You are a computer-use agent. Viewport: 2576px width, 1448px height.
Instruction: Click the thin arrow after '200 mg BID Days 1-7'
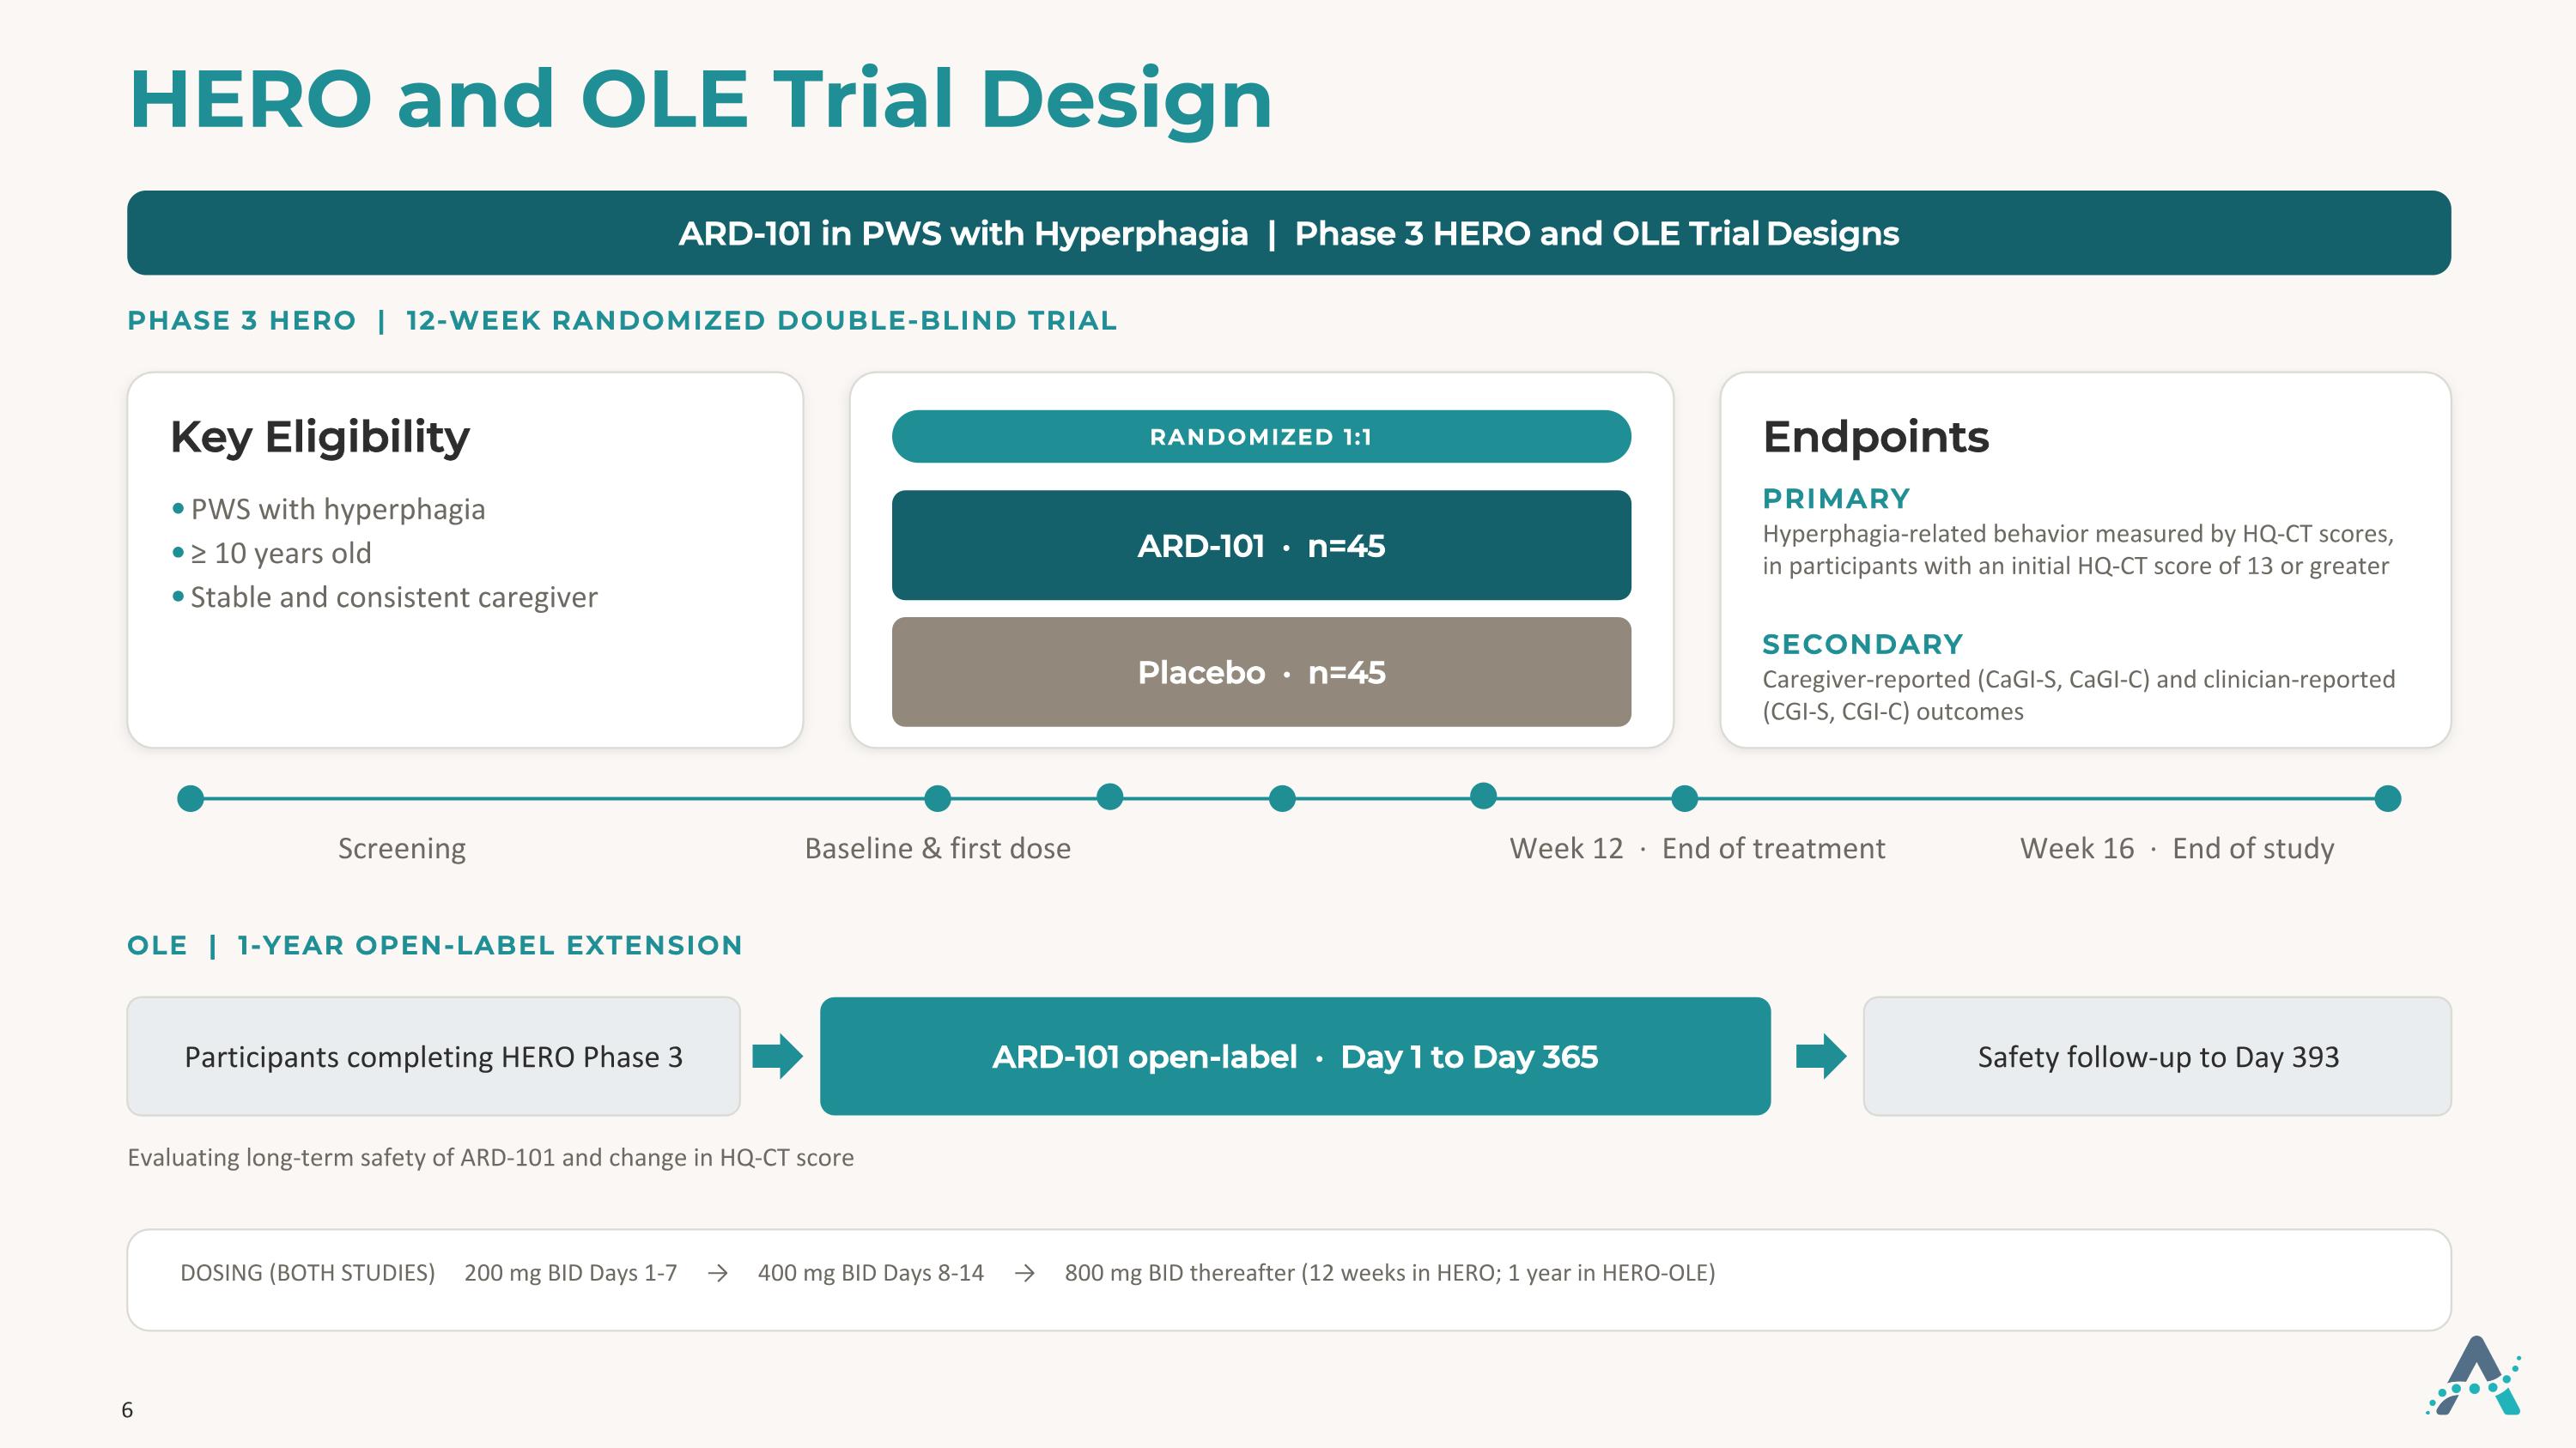717,1273
